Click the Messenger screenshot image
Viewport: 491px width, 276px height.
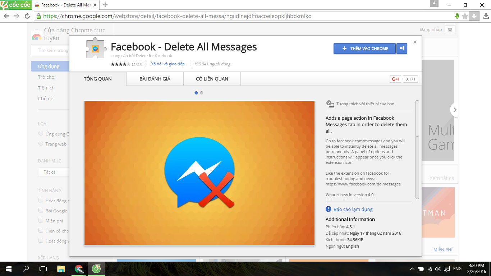(199, 173)
